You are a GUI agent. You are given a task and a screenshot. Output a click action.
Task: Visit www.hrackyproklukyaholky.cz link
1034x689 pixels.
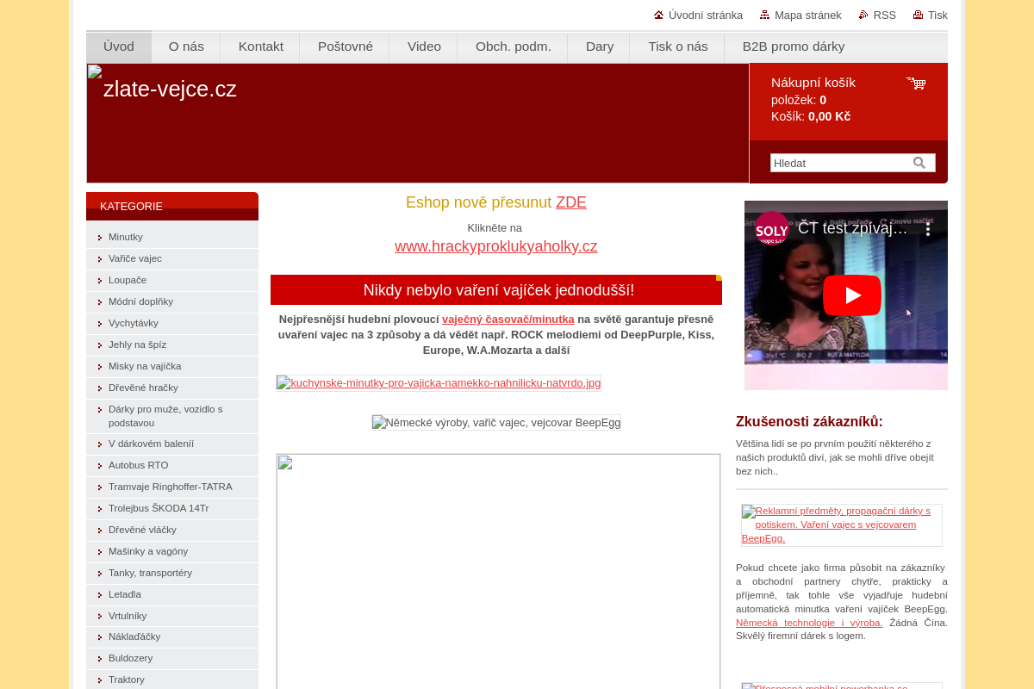[495, 246]
